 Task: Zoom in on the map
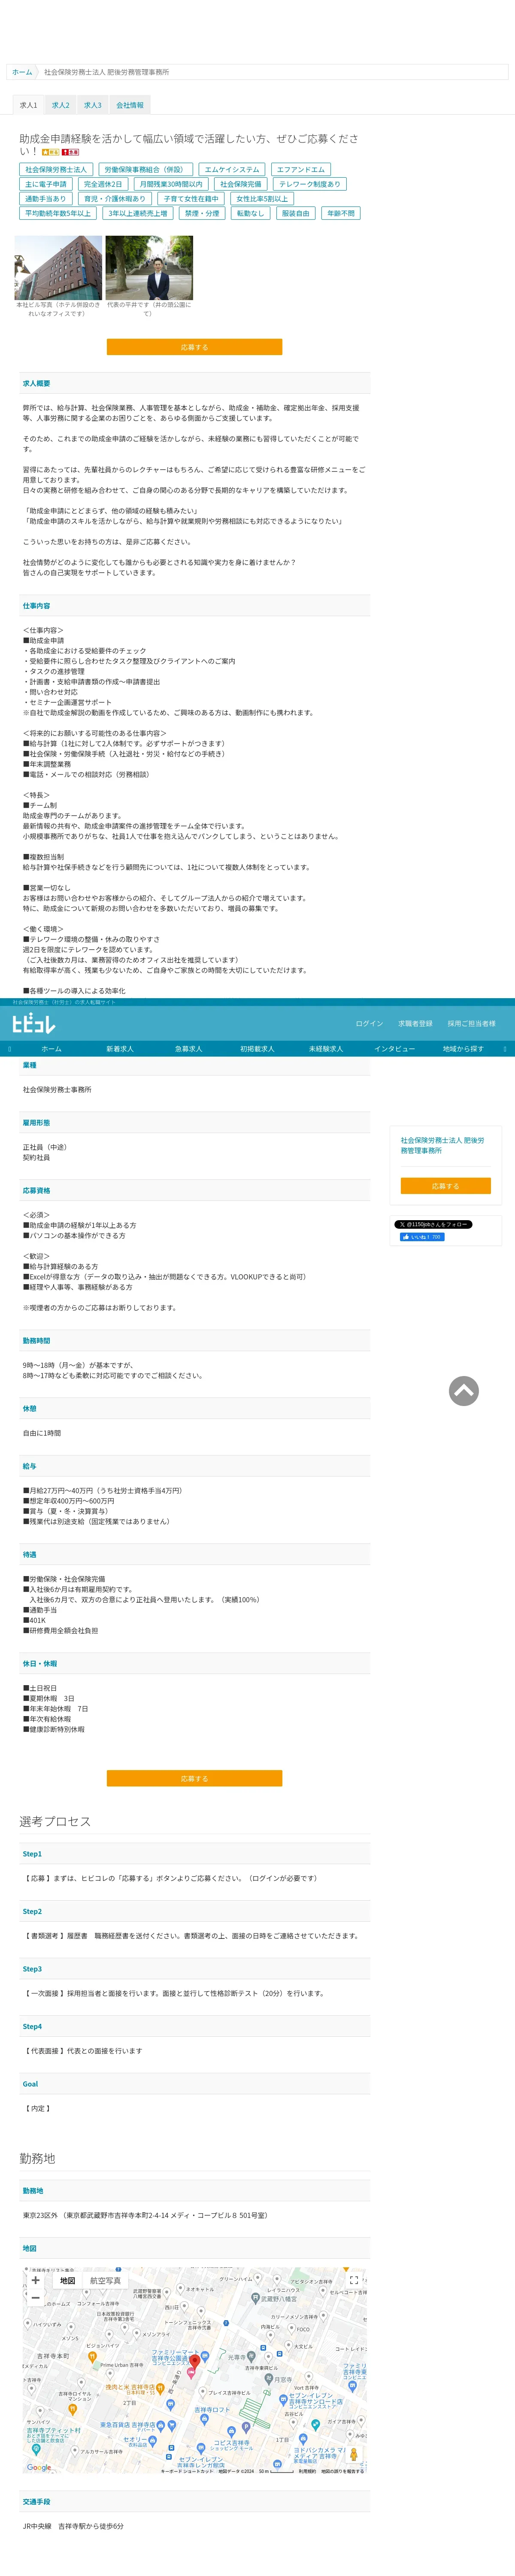pos(35,2281)
